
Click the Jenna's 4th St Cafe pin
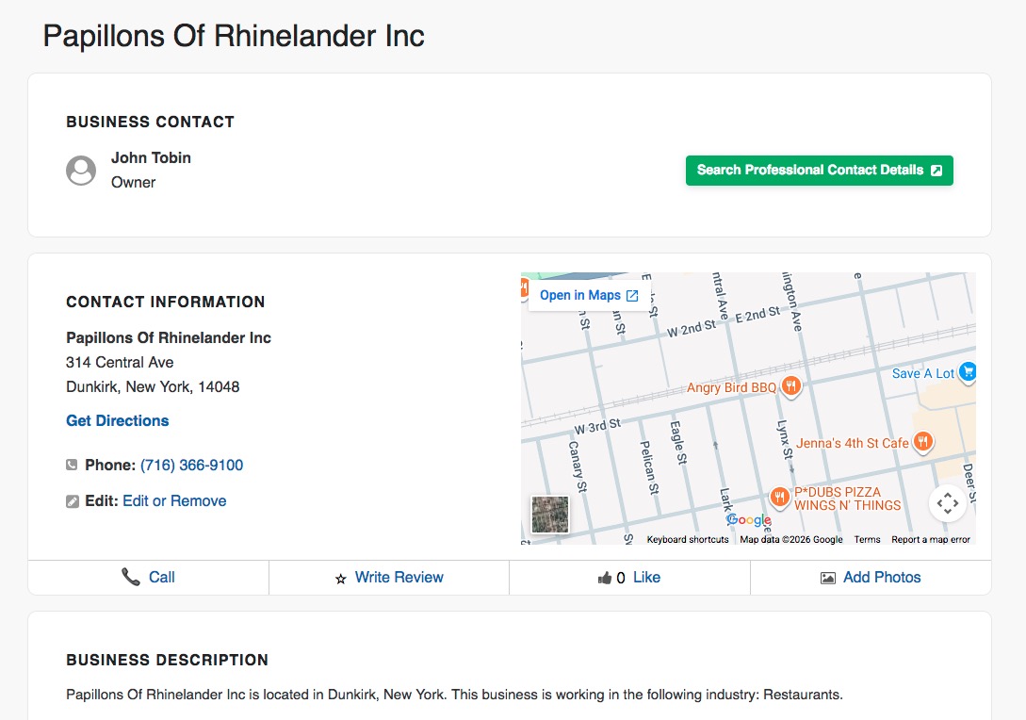(x=922, y=442)
